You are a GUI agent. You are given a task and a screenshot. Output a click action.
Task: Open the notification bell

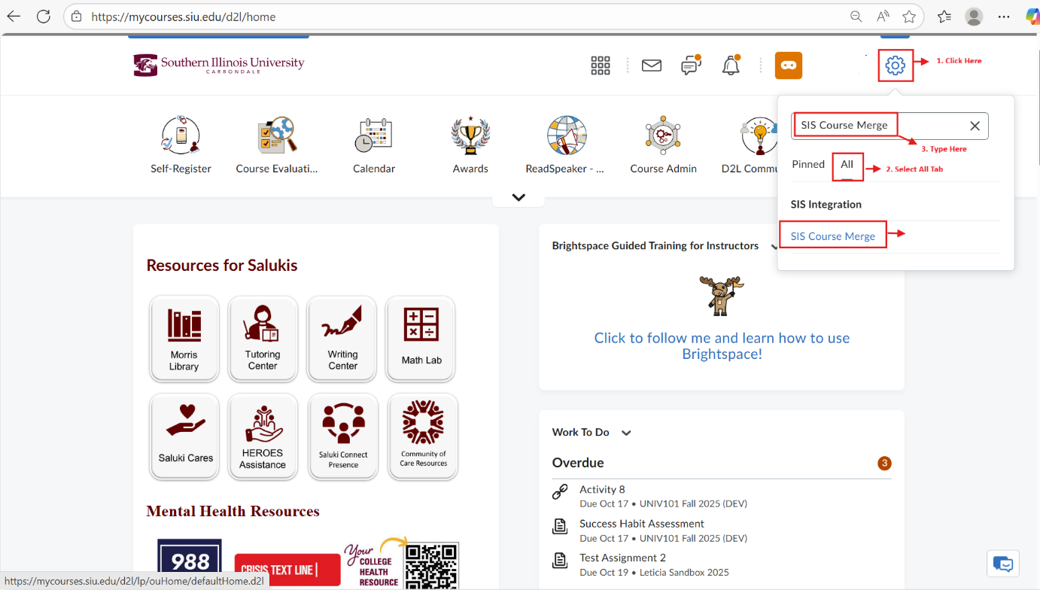click(730, 65)
